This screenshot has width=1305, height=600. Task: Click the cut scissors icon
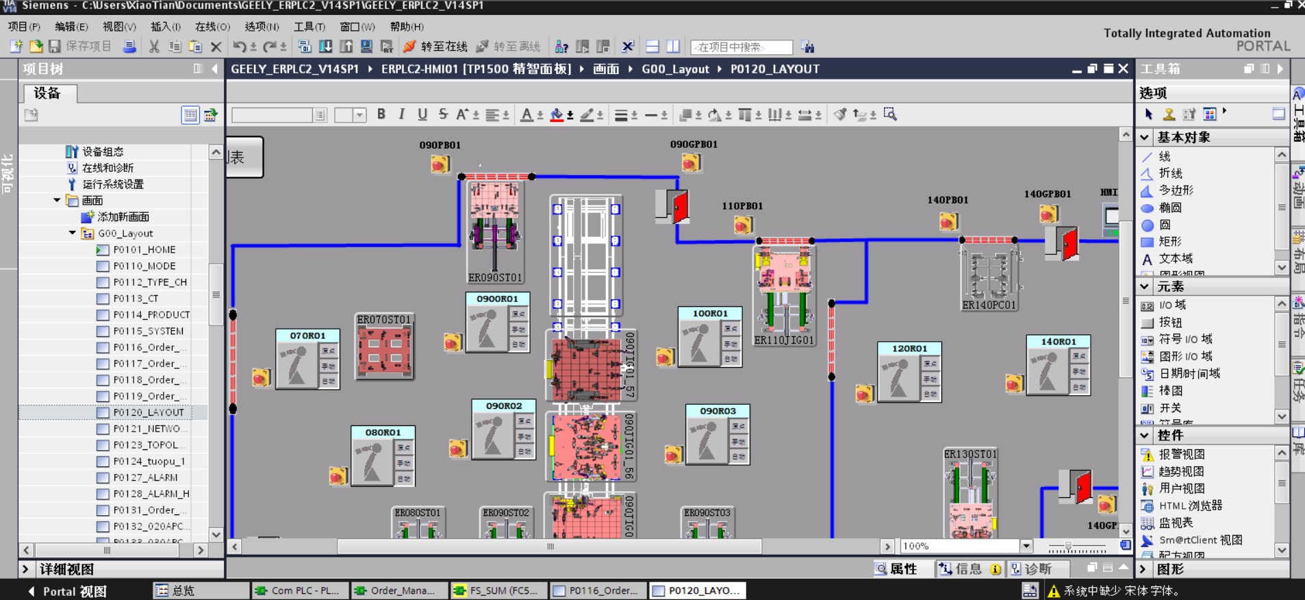[x=154, y=47]
